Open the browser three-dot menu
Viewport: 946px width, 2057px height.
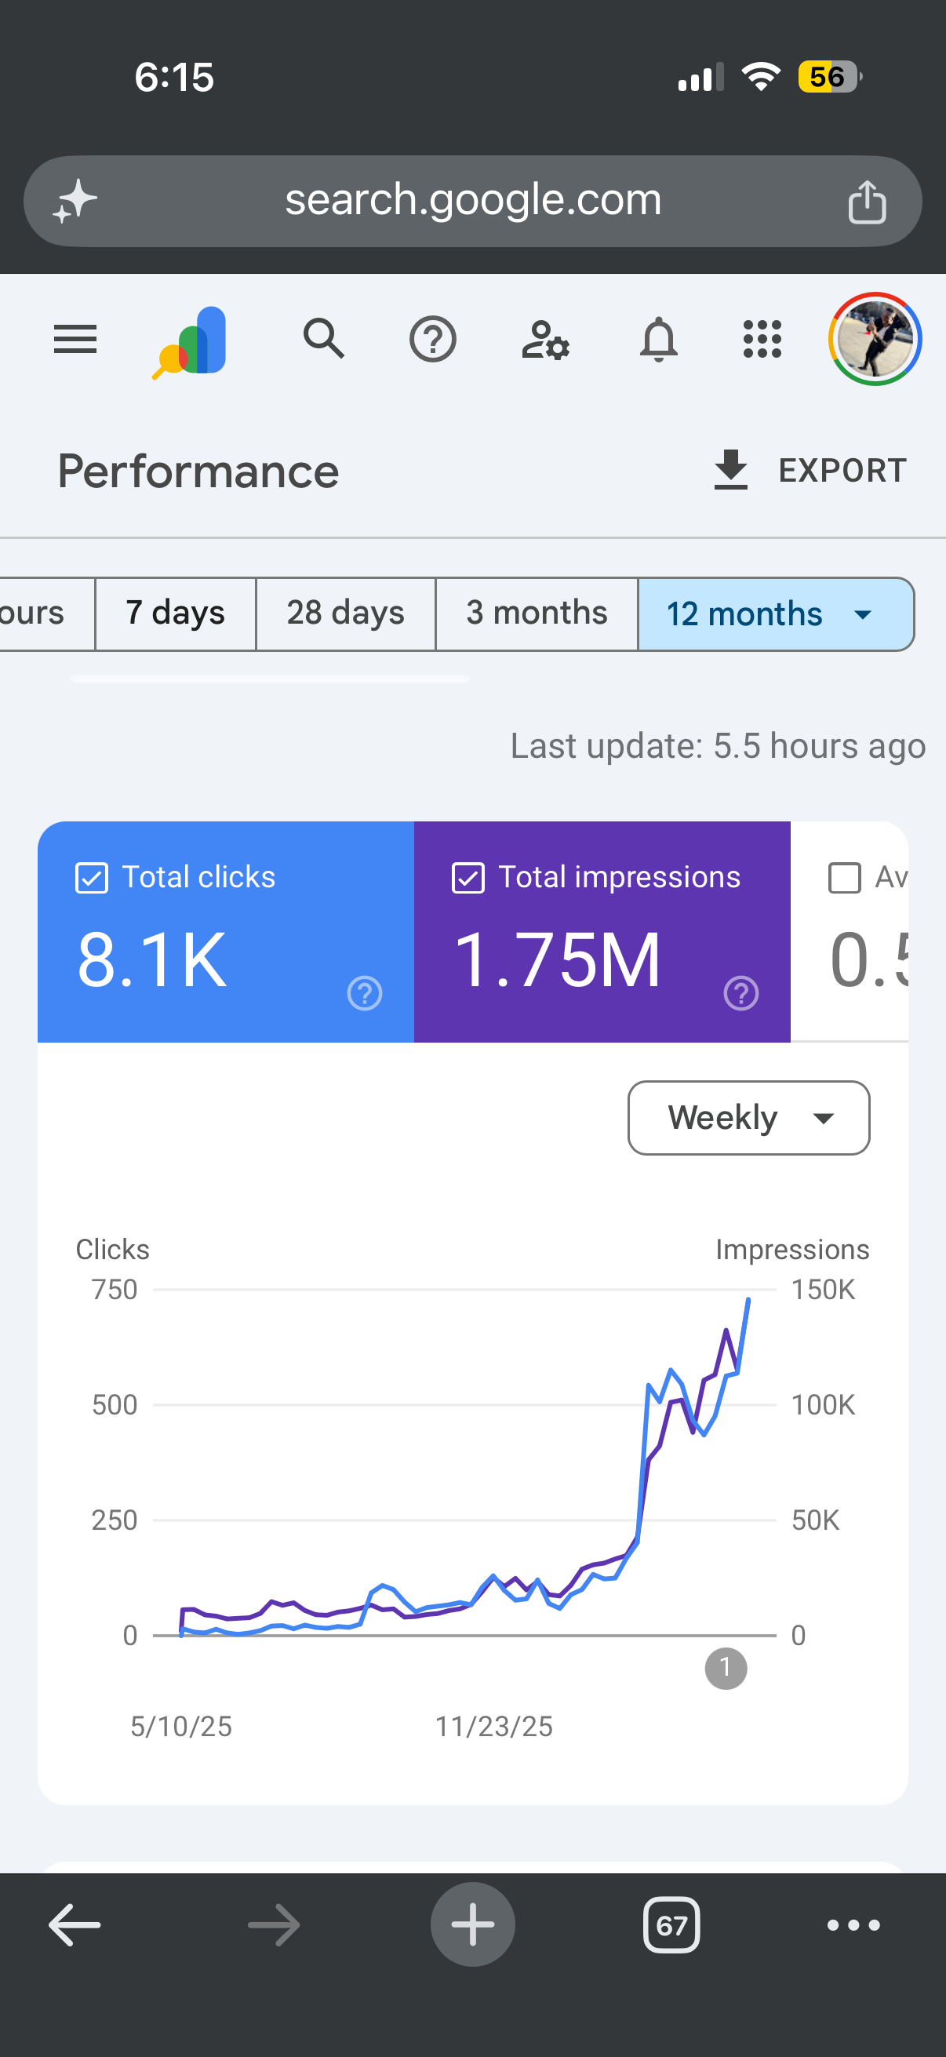coord(853,1925)
